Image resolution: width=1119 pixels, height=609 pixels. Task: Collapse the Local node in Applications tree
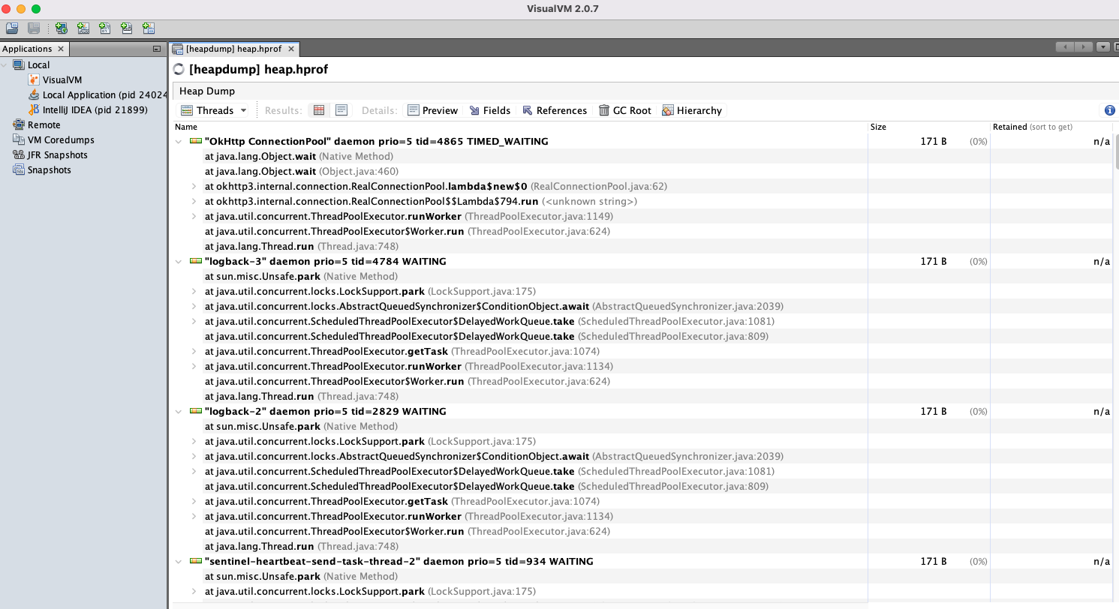(x=5, y=65)
